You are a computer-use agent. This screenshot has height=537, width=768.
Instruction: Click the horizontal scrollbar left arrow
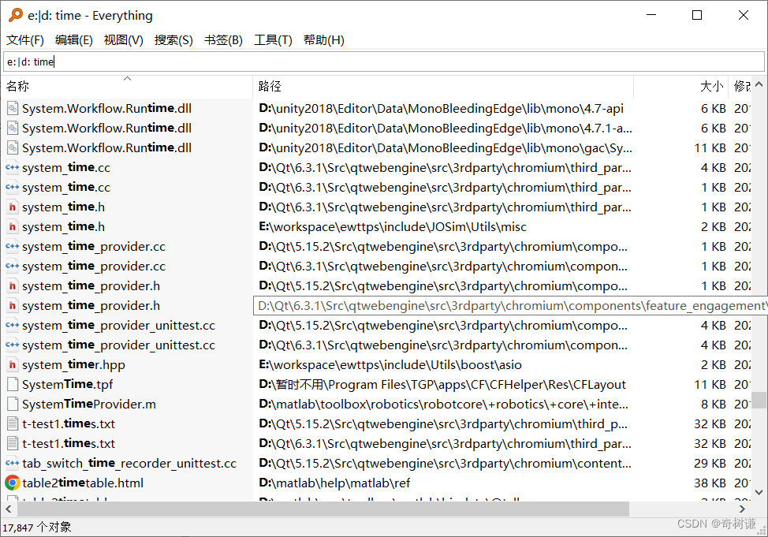(9, 509)
